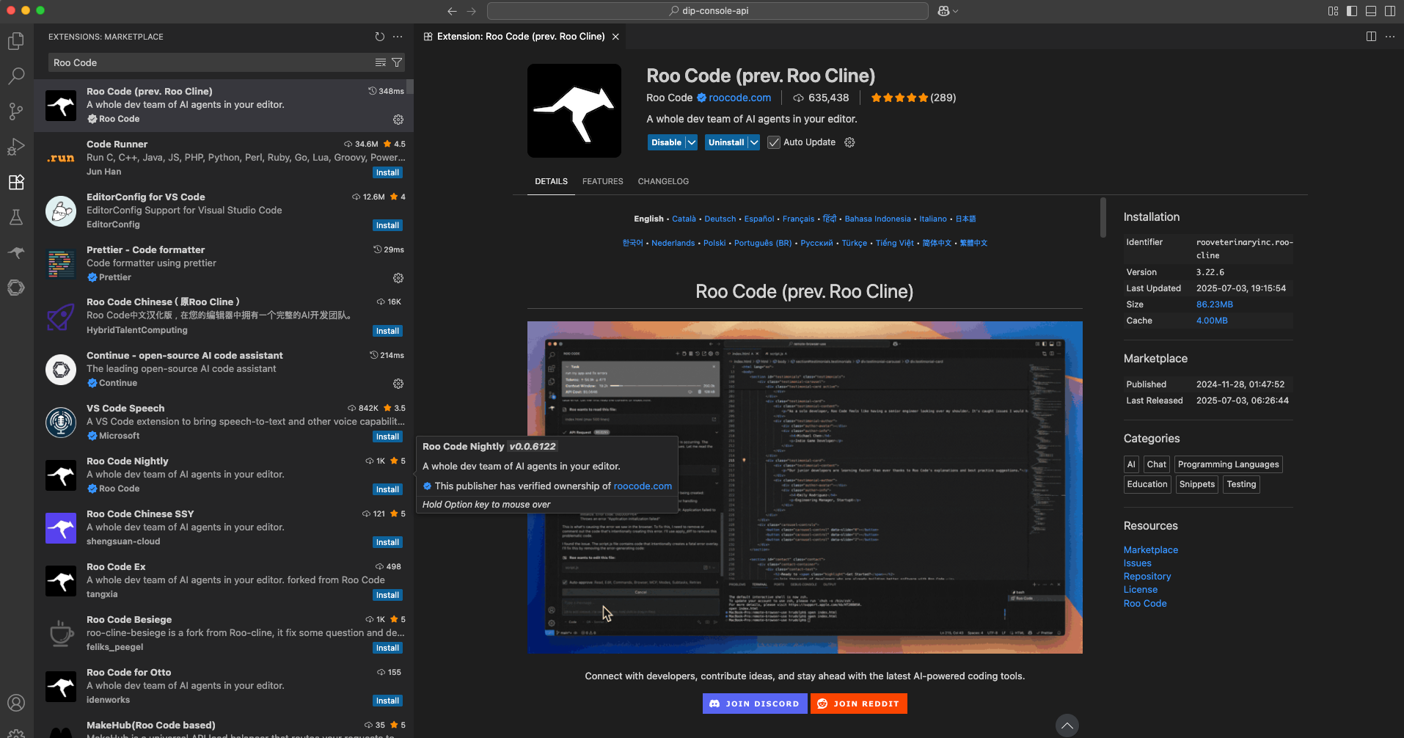Select the AI category tag
Viewport: 1404px width, 738px height.
tap(1131, 464)
